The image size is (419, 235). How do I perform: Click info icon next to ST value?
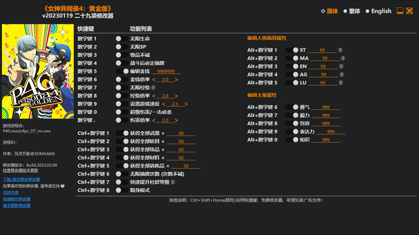tap(340, 50)
